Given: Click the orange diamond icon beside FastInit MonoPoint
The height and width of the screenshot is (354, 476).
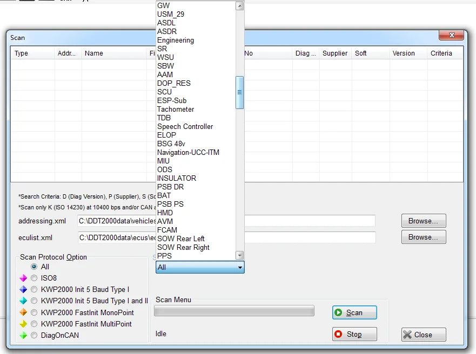Looking at the screenshot, I should [x=23, y=312].
